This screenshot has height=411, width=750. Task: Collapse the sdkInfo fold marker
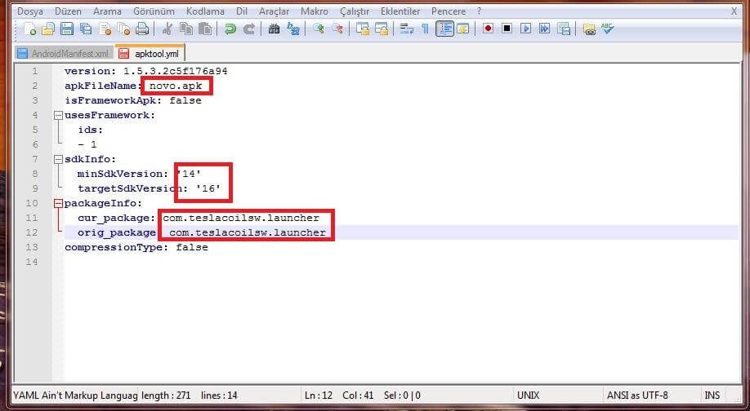coord(58,160)
